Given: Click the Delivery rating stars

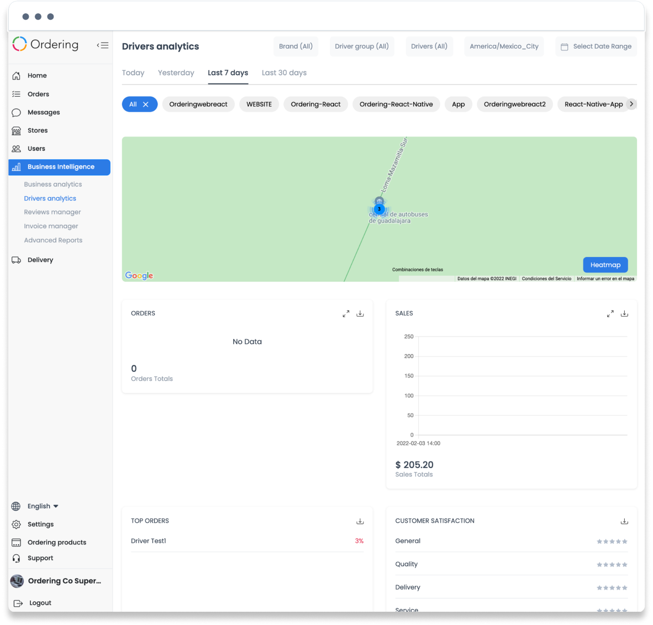Looking at the screenshot, I should tap(612, 588).
